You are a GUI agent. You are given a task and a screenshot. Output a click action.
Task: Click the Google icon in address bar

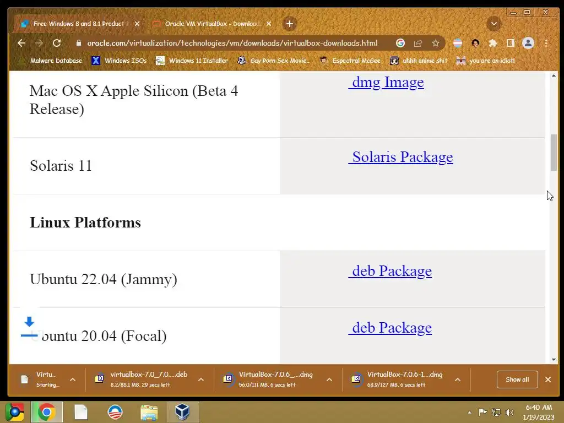(x=400, y=43)
